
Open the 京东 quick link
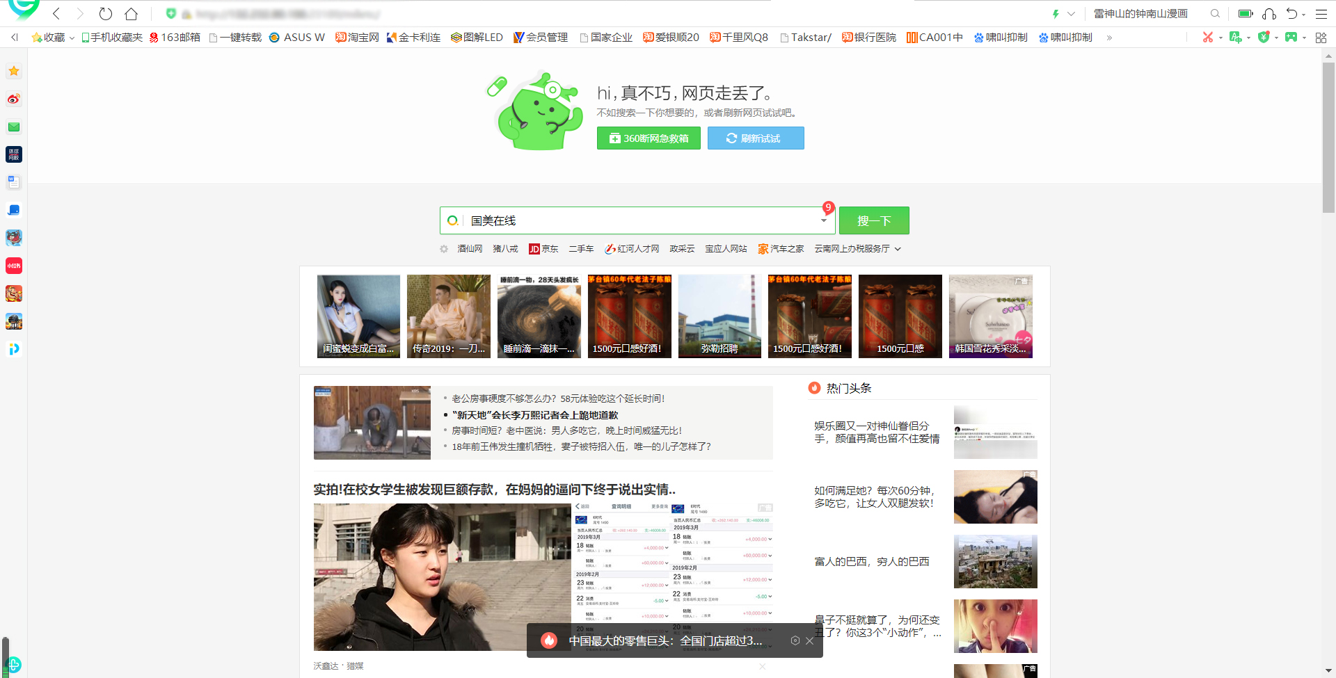pos(543,249)
